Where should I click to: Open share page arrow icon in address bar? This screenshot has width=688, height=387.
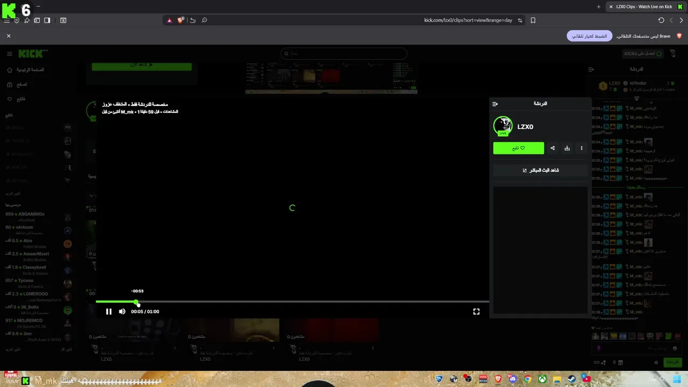coord(193,20)
